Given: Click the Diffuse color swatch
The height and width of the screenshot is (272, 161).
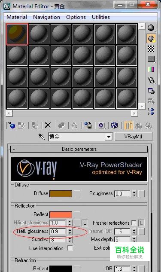Looking at the screenshot, I should [x=61, y=194].
